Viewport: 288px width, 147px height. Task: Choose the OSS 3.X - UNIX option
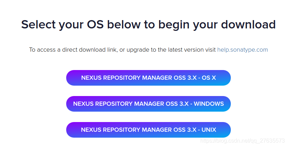pyautogui.click(x=148, y=130)
